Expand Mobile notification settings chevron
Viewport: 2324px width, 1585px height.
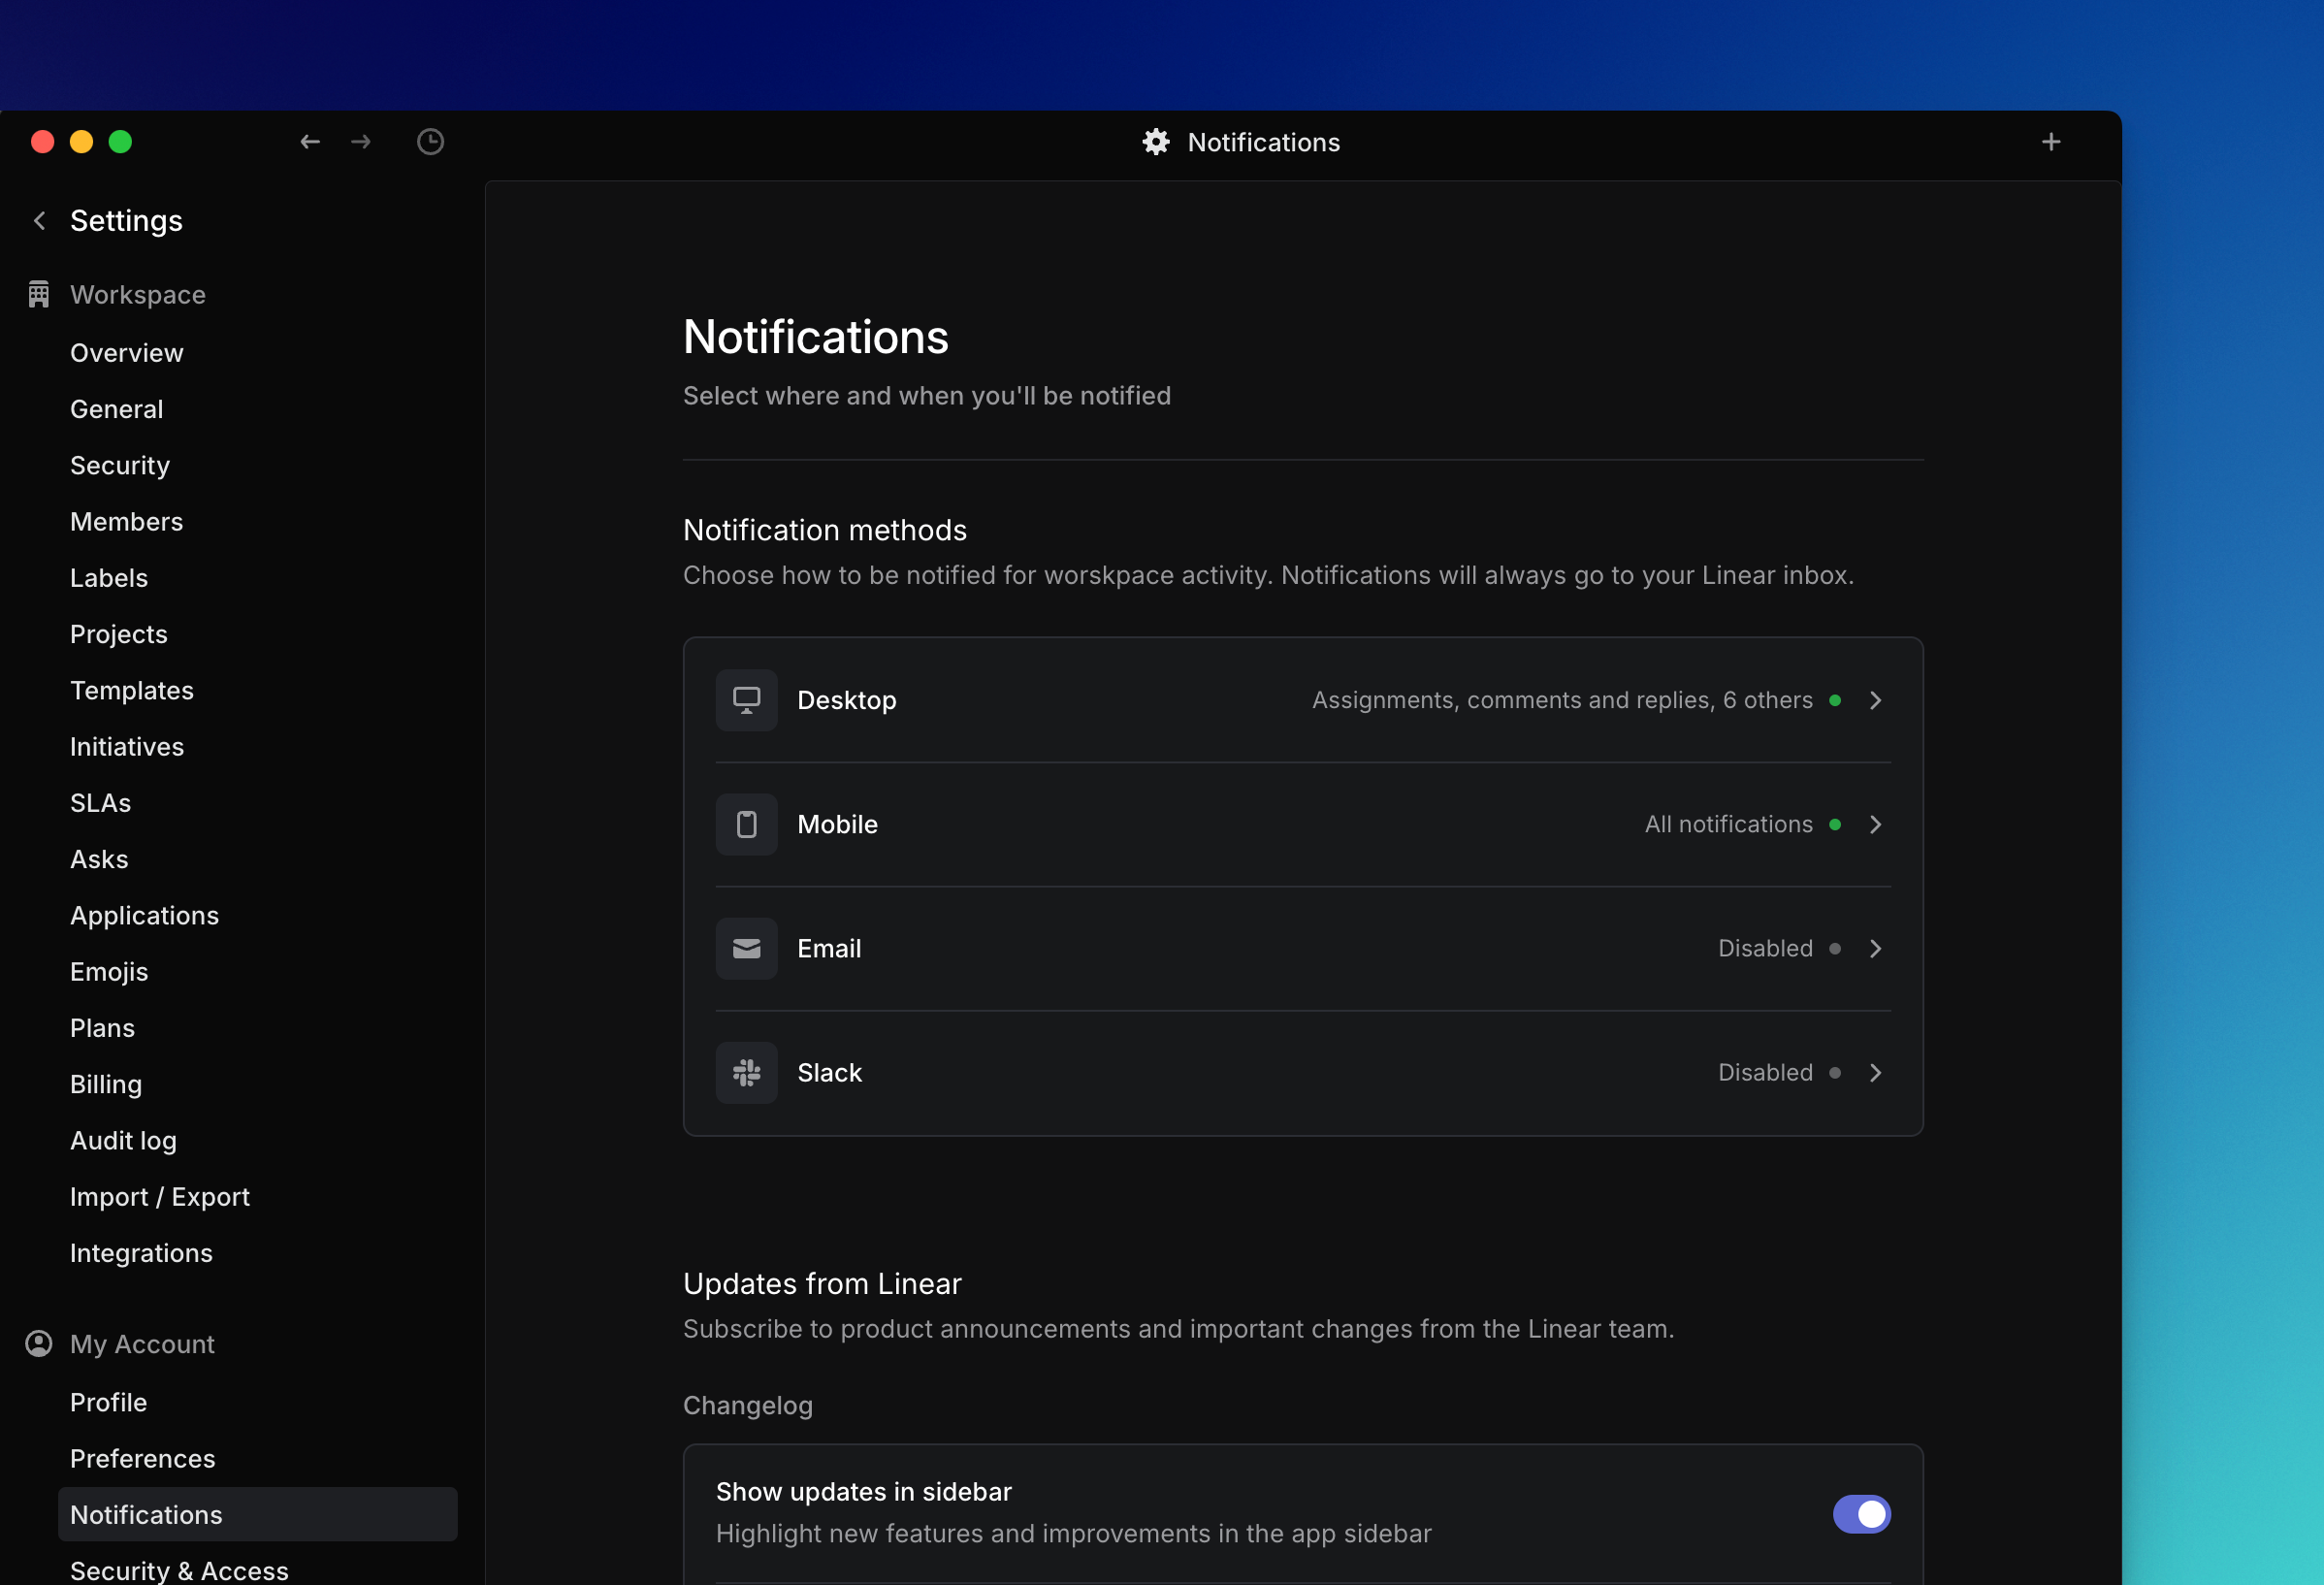click(1875, 824)
